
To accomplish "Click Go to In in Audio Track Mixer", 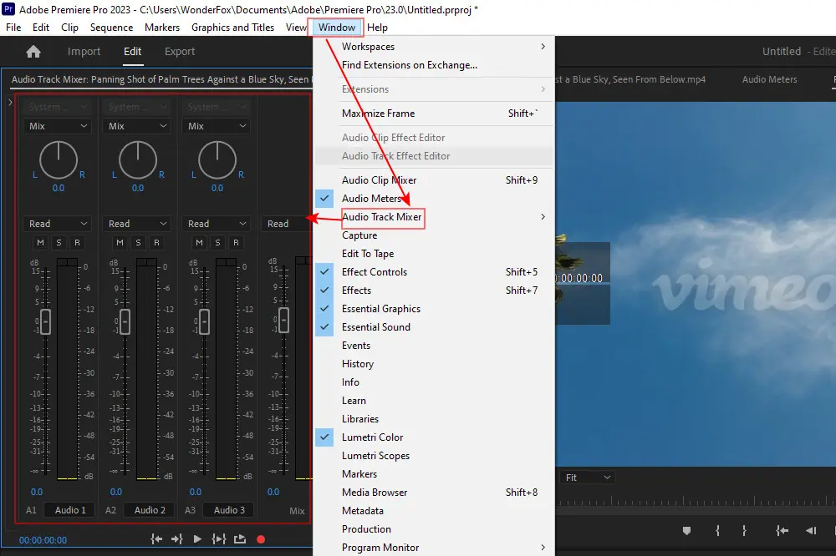I will pos(156,539).
